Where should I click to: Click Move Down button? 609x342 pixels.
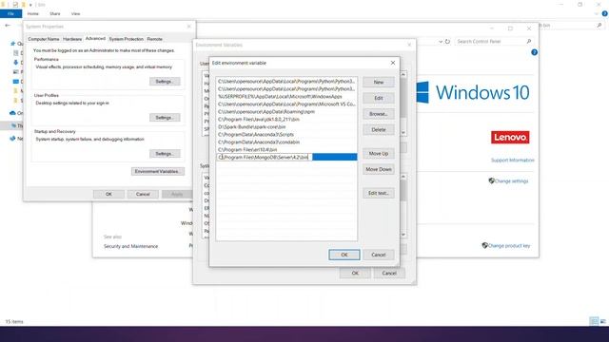click(x=379, y=169)
